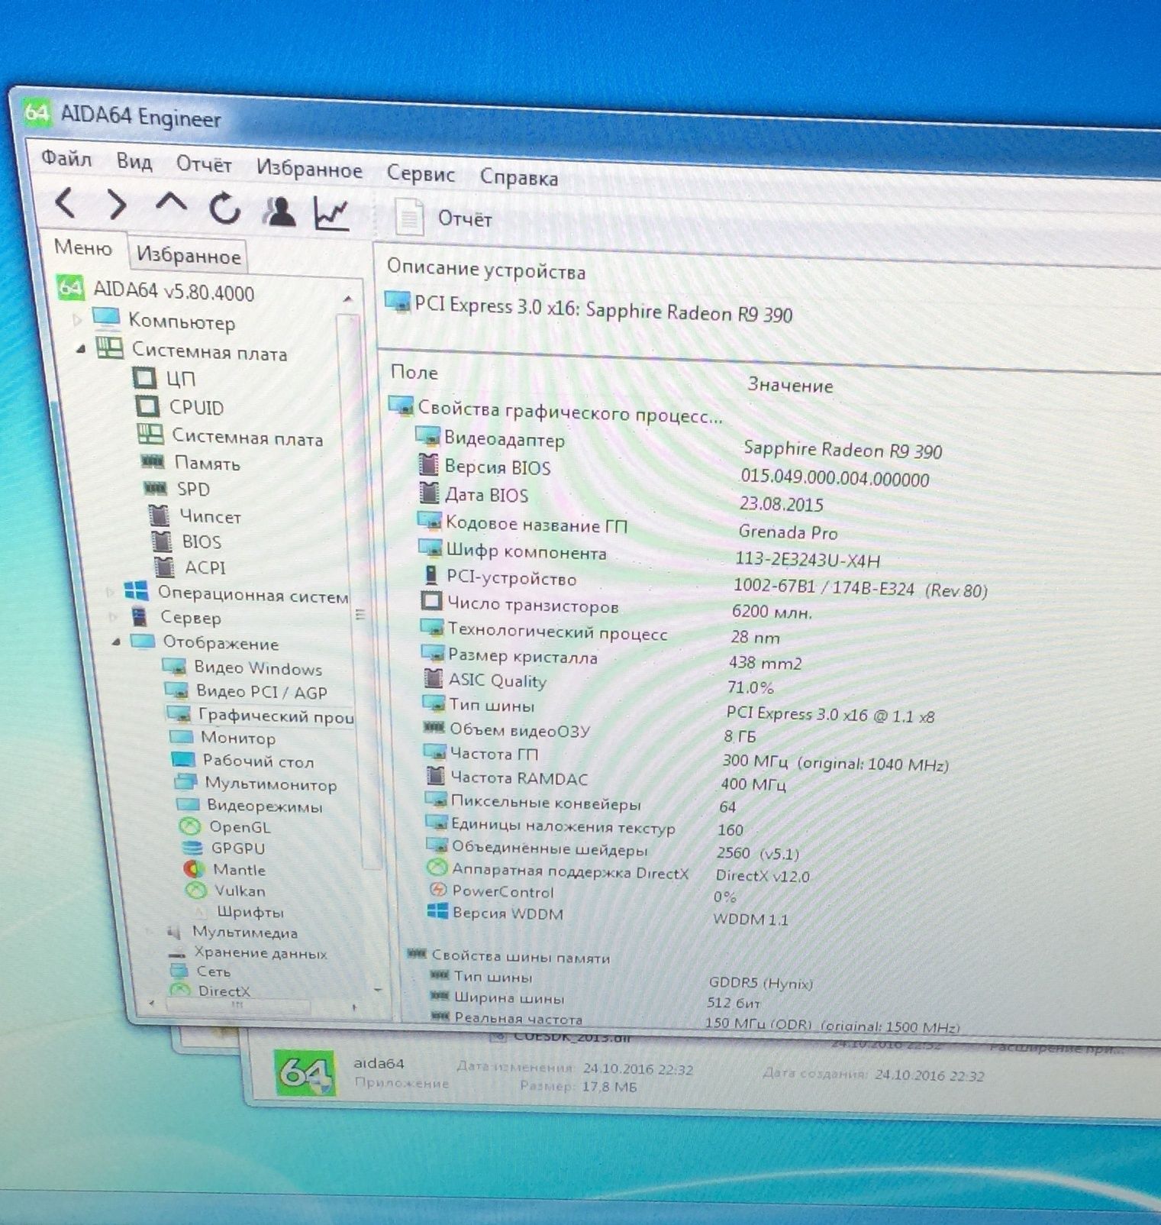Open the graph benchmark toolbar icon
This screenshot has width=1161, height=1225.
[x=332, y=214]
